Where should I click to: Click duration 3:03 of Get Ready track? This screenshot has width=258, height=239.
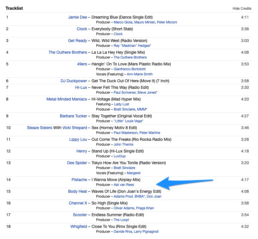pos(245,41)
